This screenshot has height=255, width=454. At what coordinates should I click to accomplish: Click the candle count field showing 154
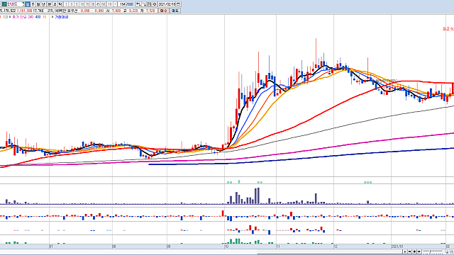[x=122, y=4]
